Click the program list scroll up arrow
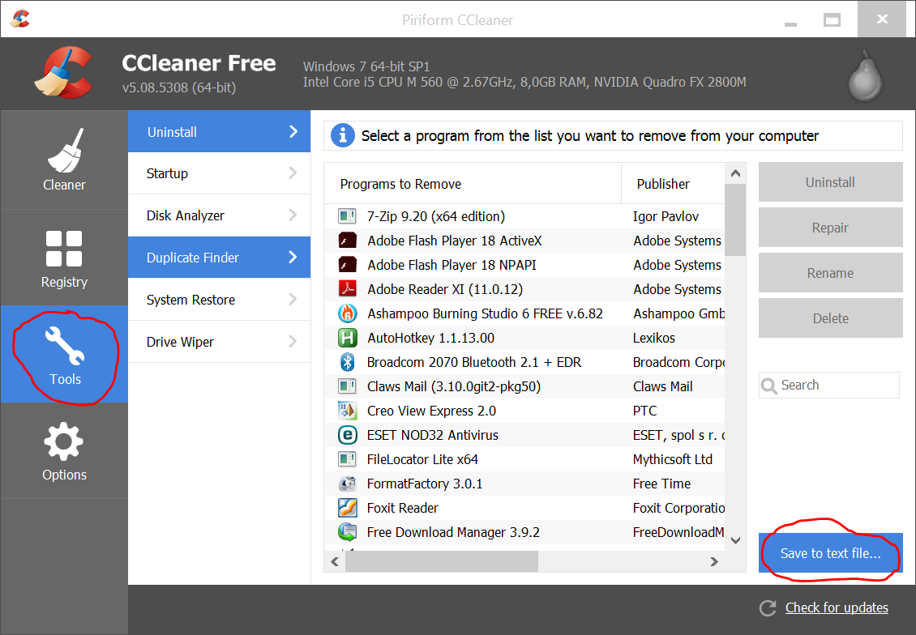 pyautogui.click(x=735, y=173)
